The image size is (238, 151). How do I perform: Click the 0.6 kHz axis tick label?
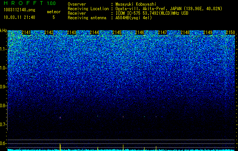click(x=3, y=143)
